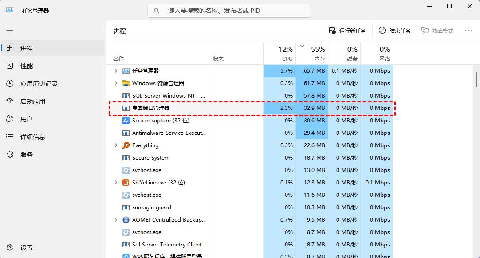
Task: Click the 设置 gear icon
Action: [10, 247]
